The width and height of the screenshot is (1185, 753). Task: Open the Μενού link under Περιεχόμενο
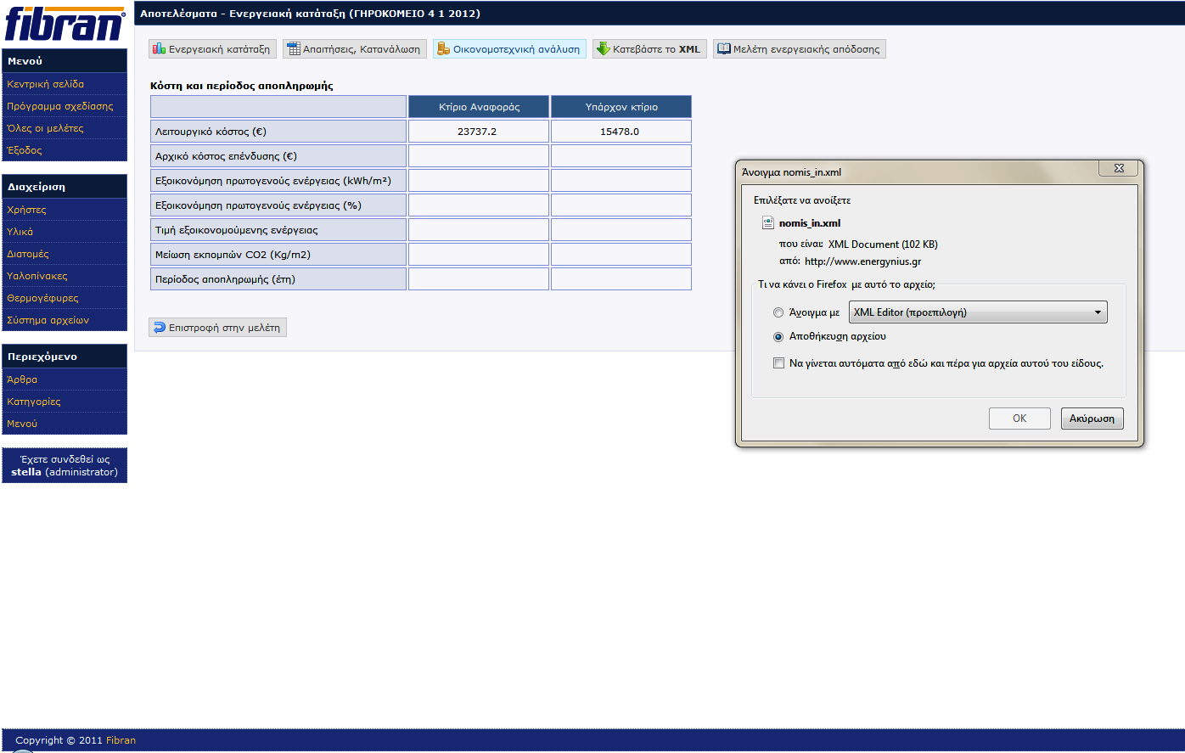point(22,424)
